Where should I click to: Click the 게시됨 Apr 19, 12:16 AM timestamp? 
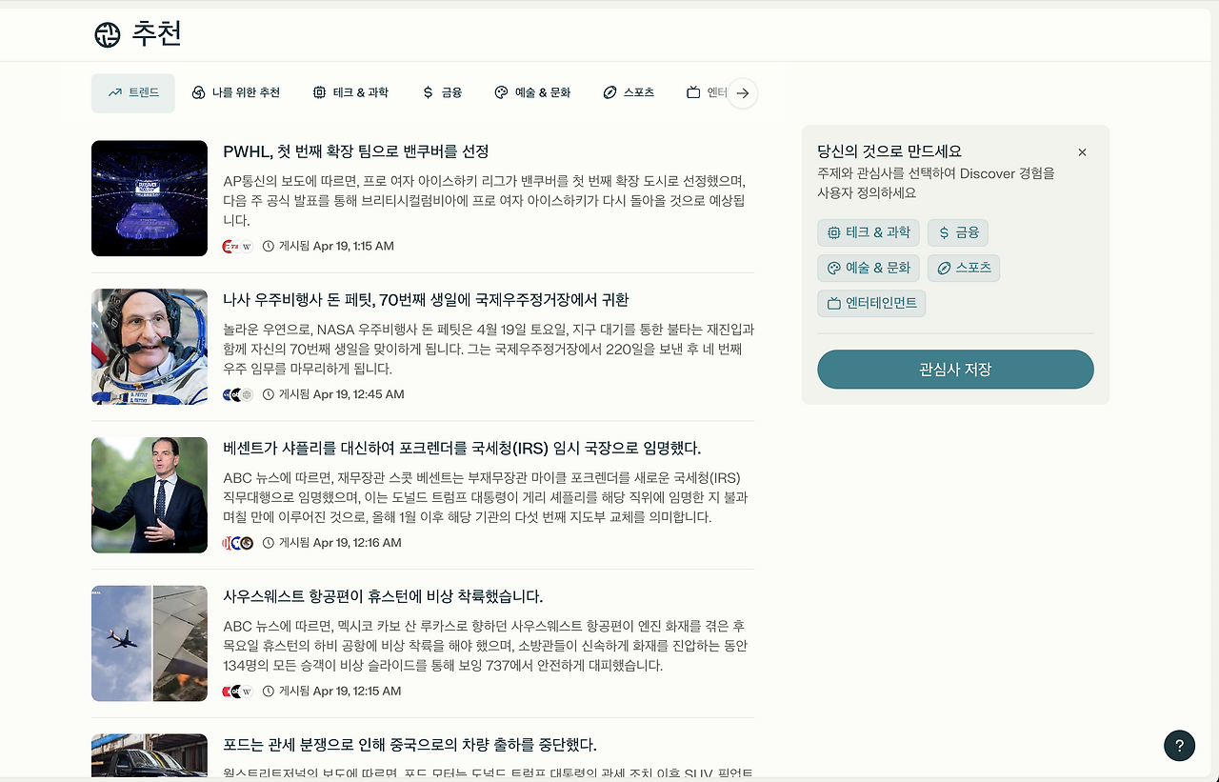(x=340, y=543)
